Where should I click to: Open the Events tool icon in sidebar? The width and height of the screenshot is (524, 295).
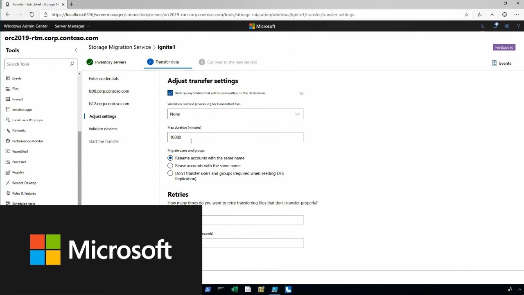pyautogui.click(x=8, y=78)
